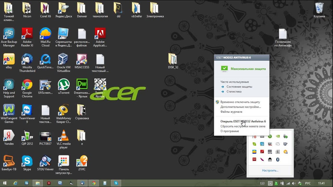Select Mozilla Thunderbird desktop icon
Screen dimensions: 333x187
tap(27, 63)
